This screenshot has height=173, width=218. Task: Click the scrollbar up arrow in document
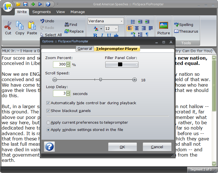click(214, 57)
